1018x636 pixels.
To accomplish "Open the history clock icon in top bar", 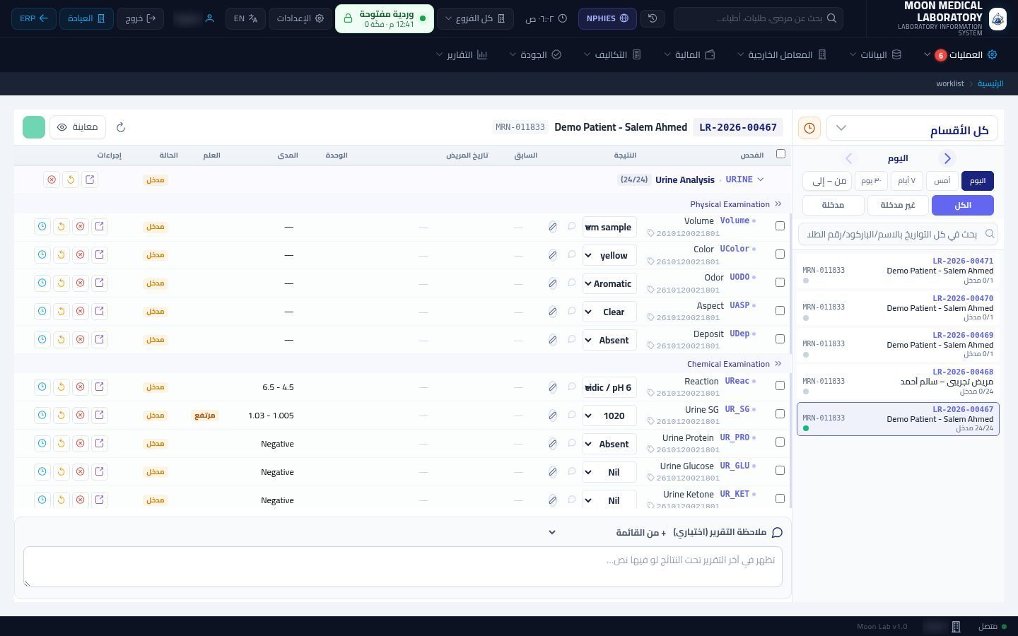I will click(x=653, y=18).
